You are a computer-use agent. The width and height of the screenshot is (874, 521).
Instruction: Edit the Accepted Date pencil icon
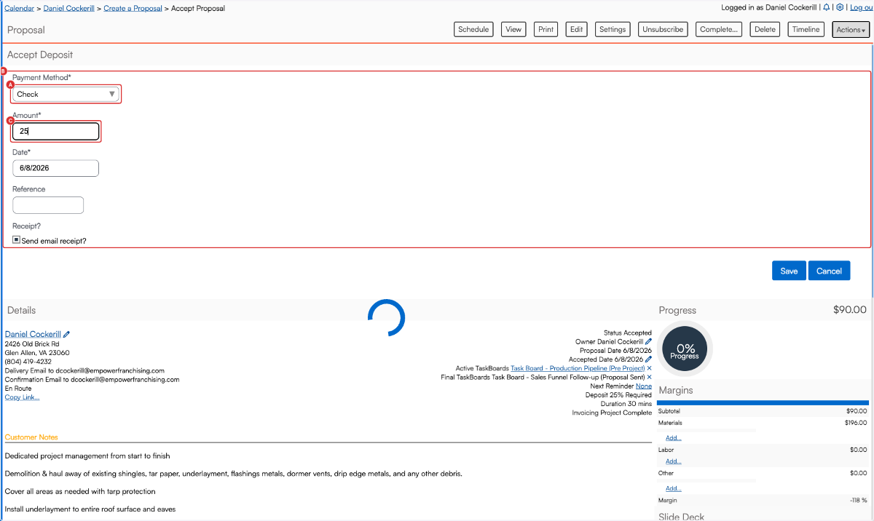(x=648, y=359)
